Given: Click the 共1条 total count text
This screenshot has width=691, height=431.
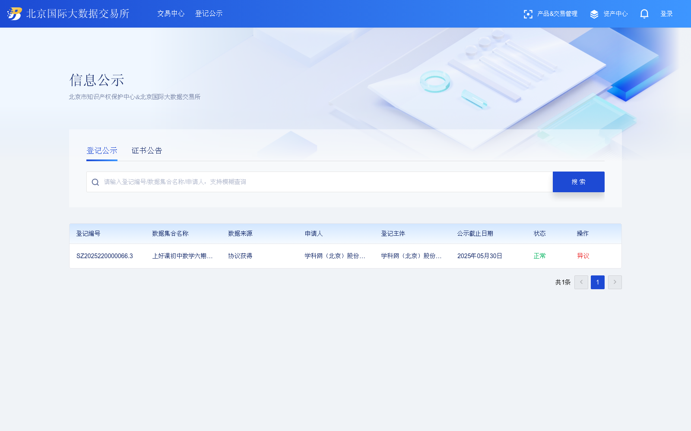Looking at the screenshot, I should coord(563,282).
